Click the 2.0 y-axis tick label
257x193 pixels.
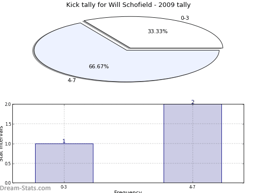(x=8, y=104)
